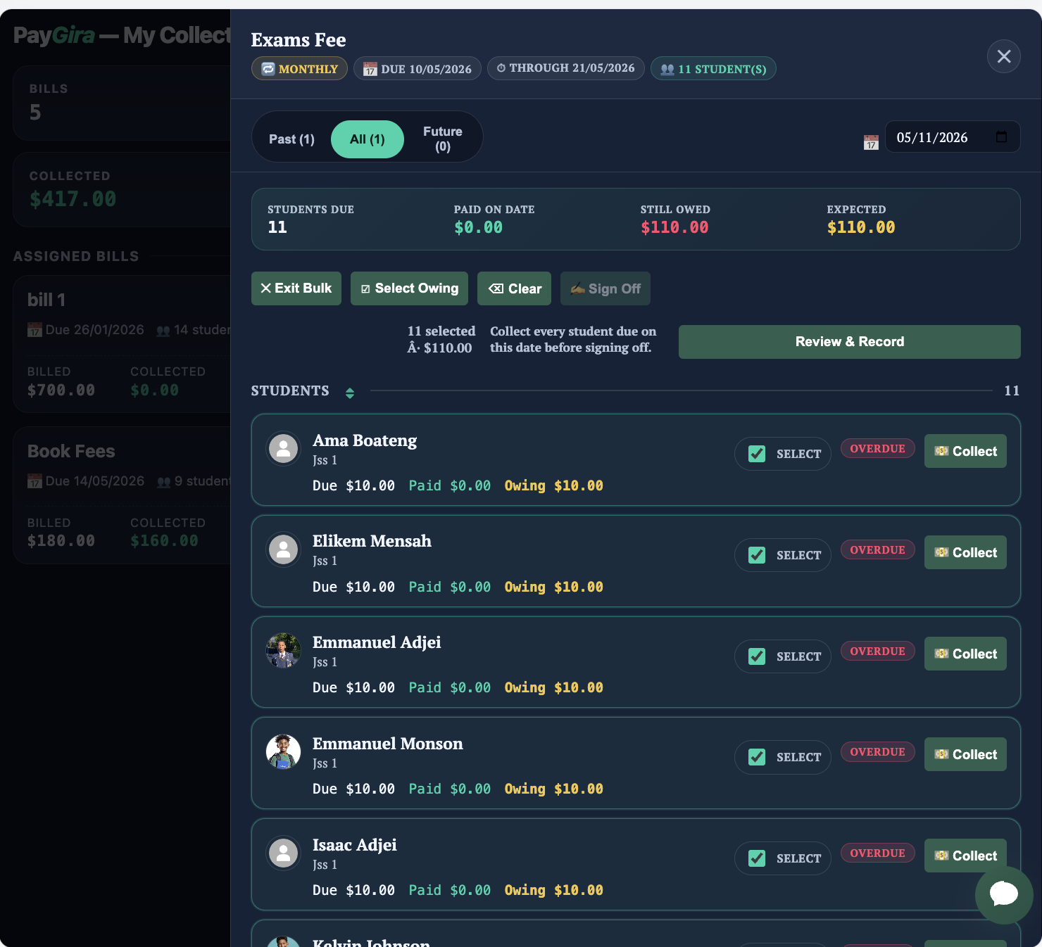Image resolution: width=1042 pixels, height=947 pixels.
Task: Click Select Owing button
Action: click(409, 288)
